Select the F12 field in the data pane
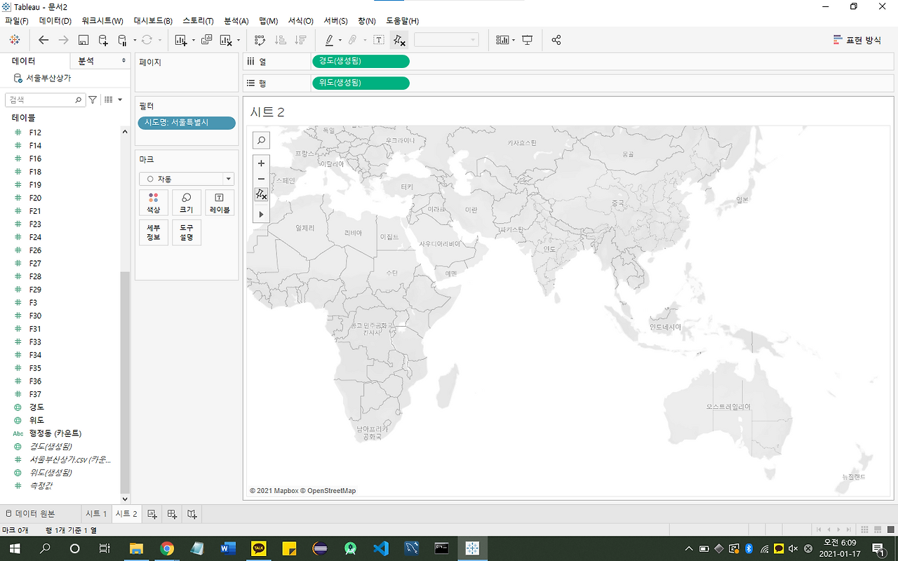The image size is (898, 561). click(x=35, y=133)
